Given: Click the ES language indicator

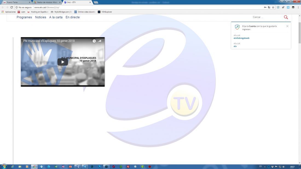Looking at the screenshot, I should [x=261, y=166].
